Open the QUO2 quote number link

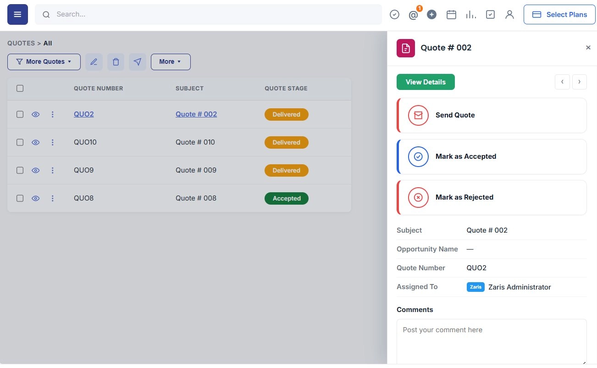(84, 114)
